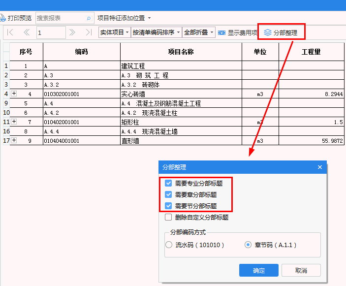Close the 分部整理 dialog
346x286 pixels.
coord(320,167)
